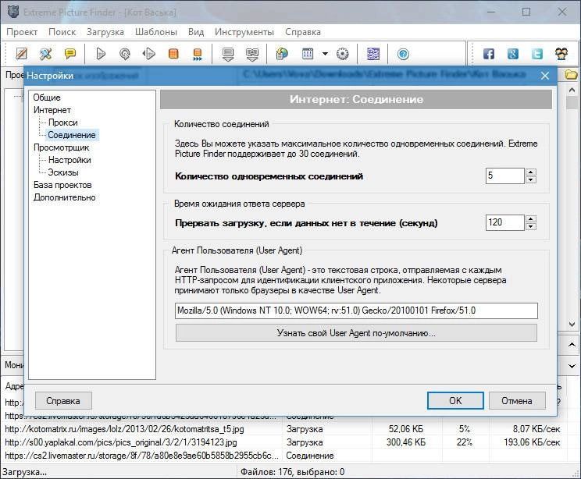Screen dimensions: 581x479
Task: Click simultaneous connections number field
Action: point(504,176)
